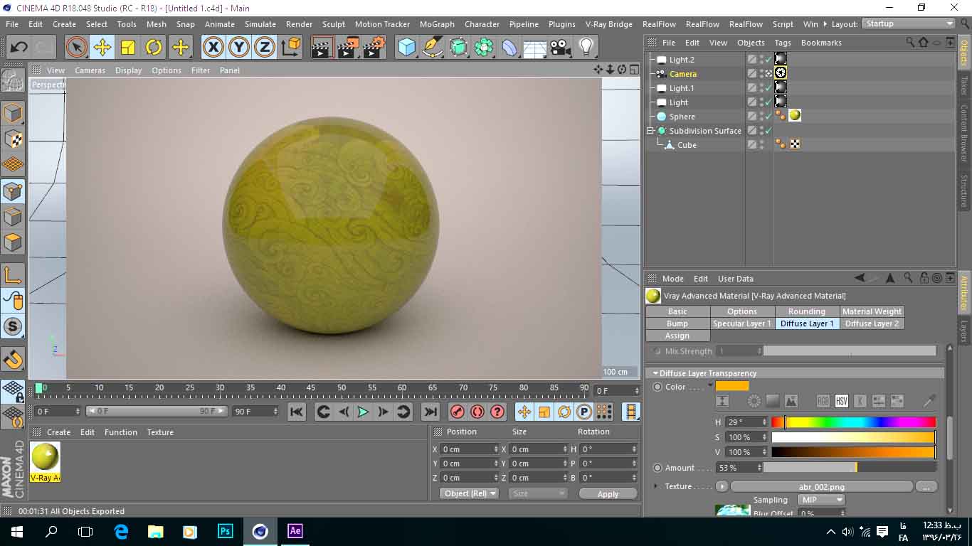
Task: Activate the Scale tool in the top toolbar
Action: point(128,48)
